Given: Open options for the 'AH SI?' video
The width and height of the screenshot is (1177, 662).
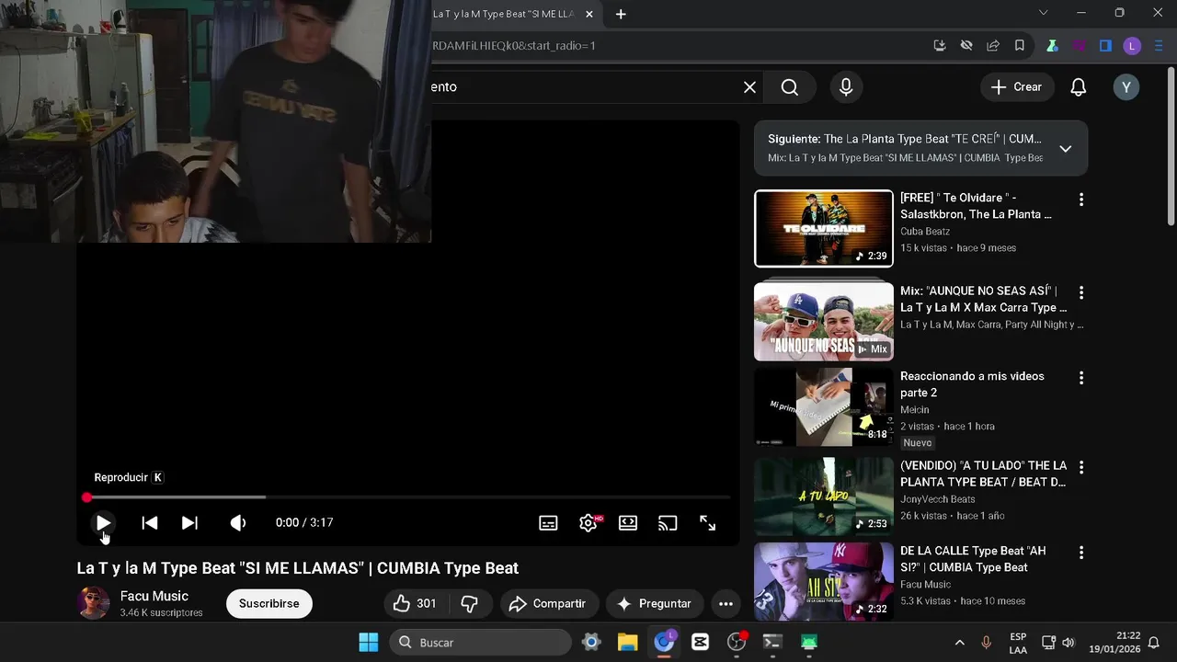Looking at the screenshot, I should pyautogui.click(x=1081, y=553).
